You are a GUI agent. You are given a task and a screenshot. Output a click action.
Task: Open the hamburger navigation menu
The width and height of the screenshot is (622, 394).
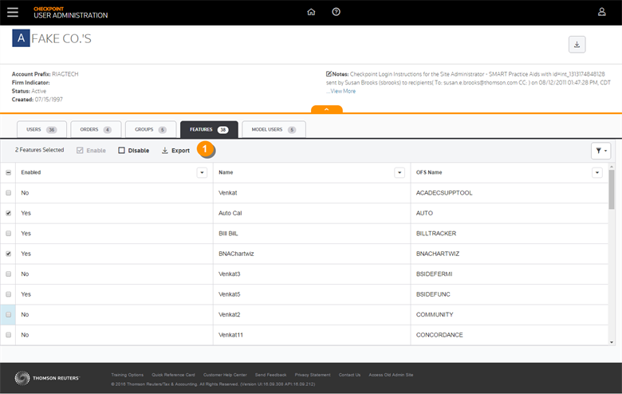coord(12,12)
